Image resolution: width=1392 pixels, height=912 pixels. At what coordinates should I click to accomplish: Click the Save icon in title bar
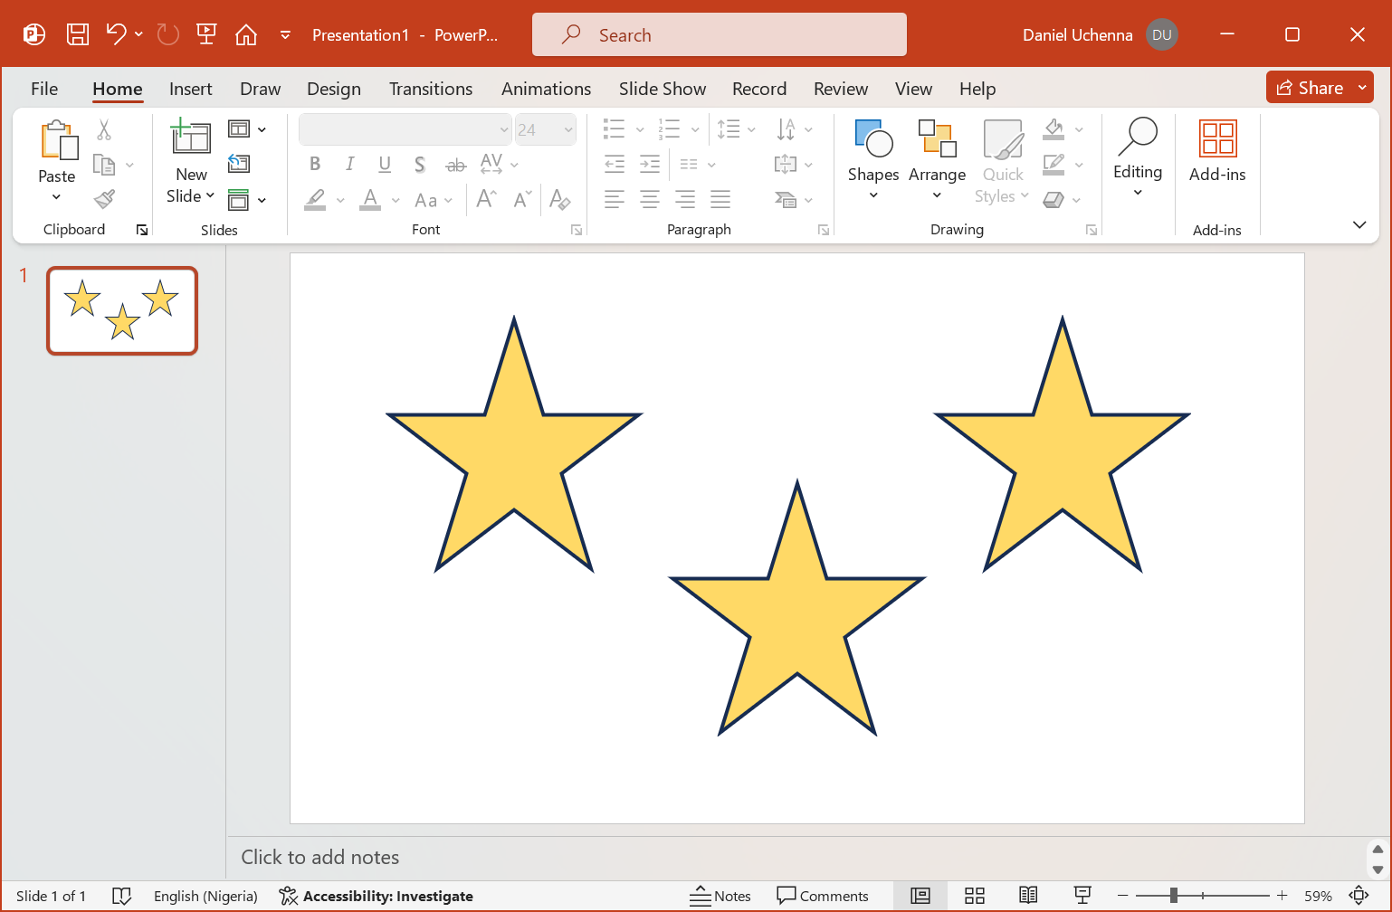[78, 34]
